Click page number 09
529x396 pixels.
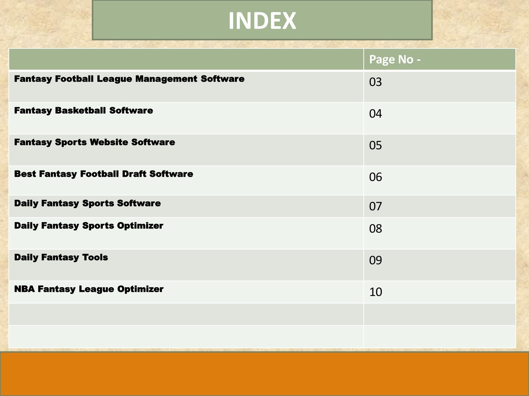[375, 260]
